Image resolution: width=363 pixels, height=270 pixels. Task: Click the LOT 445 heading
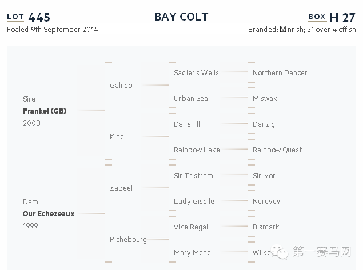pos(29,17)
